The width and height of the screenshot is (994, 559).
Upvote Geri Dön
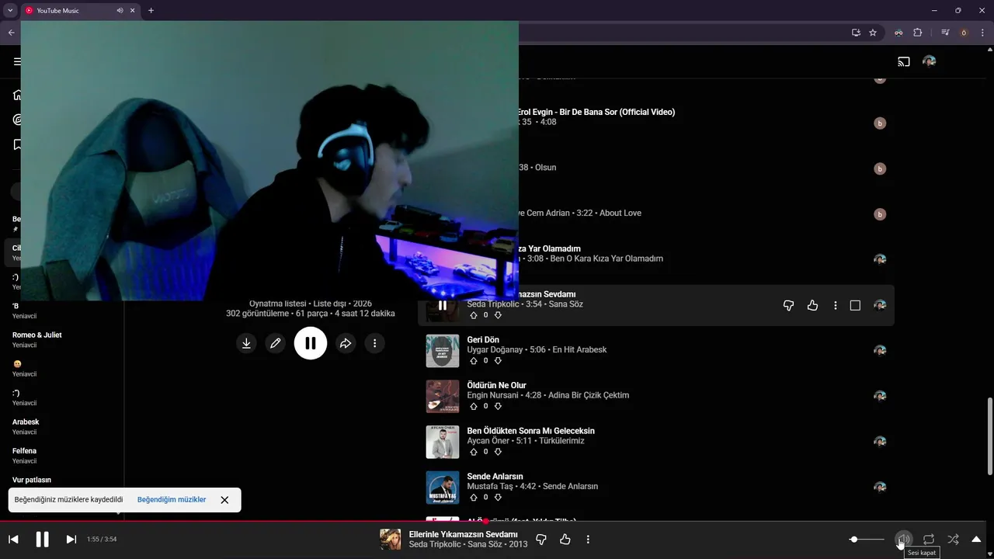coord(474,361)
